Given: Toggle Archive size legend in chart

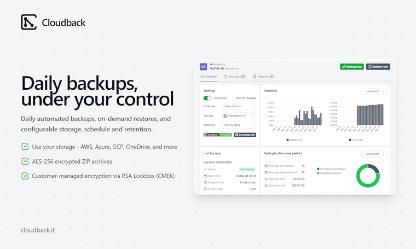Looking at the screenshot, I should tap(356, 140).
